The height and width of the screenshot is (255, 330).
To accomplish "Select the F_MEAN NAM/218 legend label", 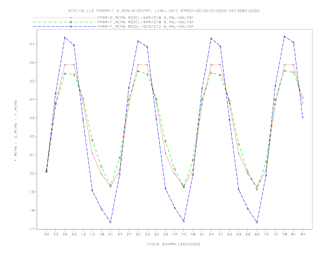I will tap(145, 22).
